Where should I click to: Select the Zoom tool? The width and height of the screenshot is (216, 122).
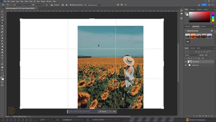point(2,70)
